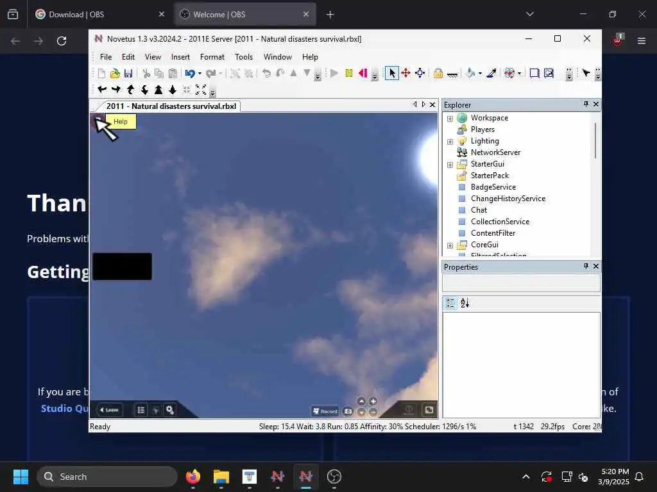
Task: Click the Record video button
Action: (325, 411)
